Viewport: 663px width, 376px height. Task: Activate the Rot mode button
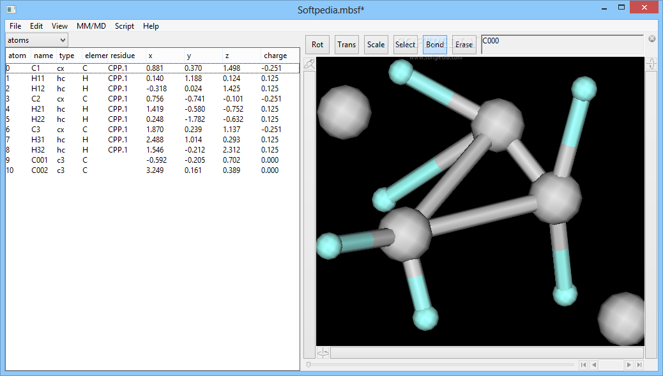317,45
